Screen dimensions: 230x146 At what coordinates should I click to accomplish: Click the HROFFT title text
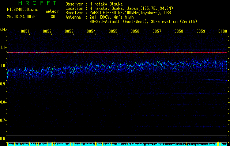37,3
